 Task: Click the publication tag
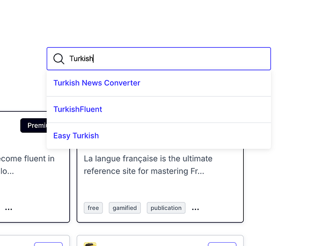click(x=166, y=208)
